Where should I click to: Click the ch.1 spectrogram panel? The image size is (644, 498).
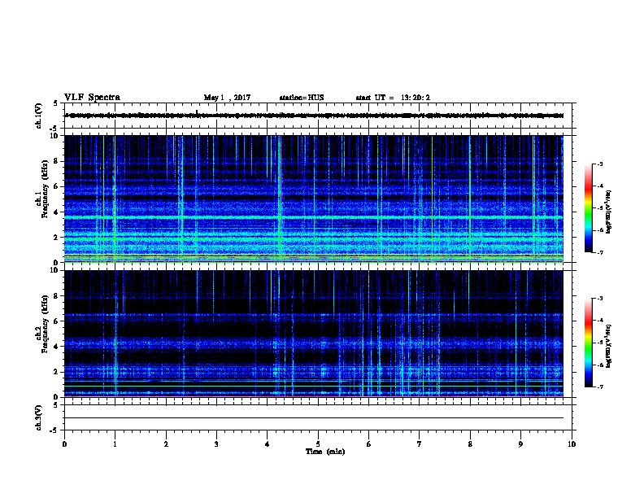click(314, 199)
